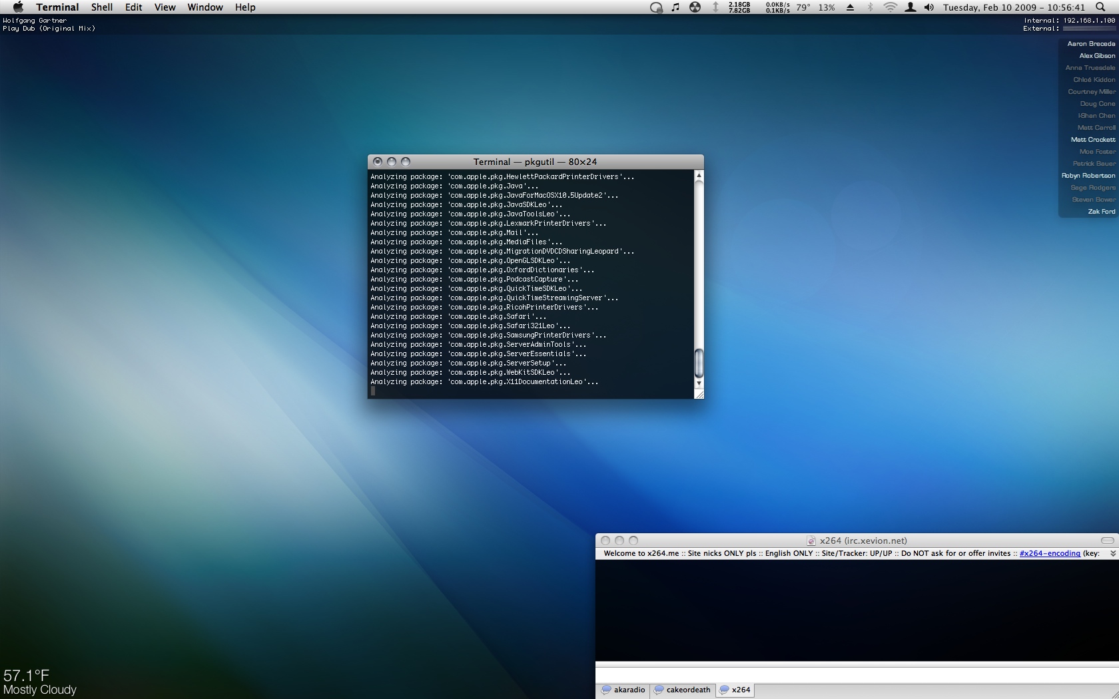Click the Terminal scrollbar up arrow
This screenshot has width=1119, height=699.
tap(699, 175)
